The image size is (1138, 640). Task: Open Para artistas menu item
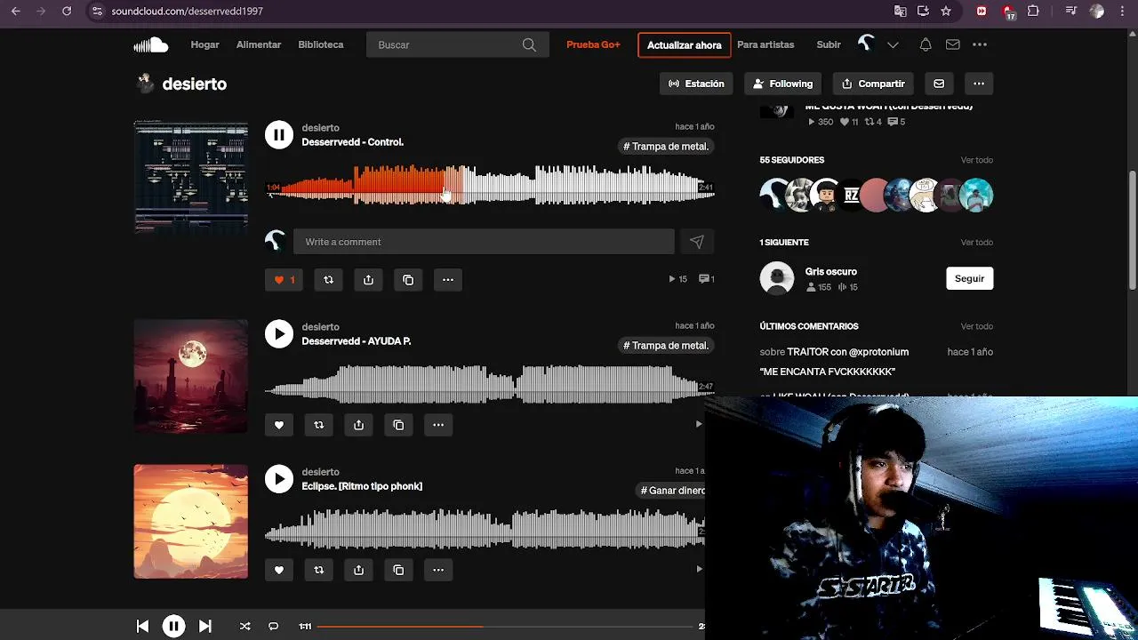pyautogui.click(x=765, y=44)
